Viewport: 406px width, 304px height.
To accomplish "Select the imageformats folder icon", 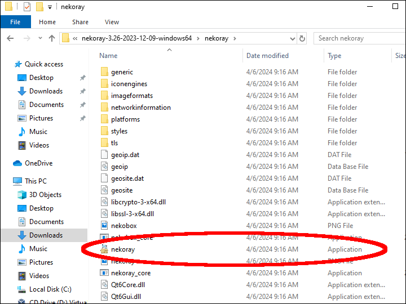I will (104, 95).
